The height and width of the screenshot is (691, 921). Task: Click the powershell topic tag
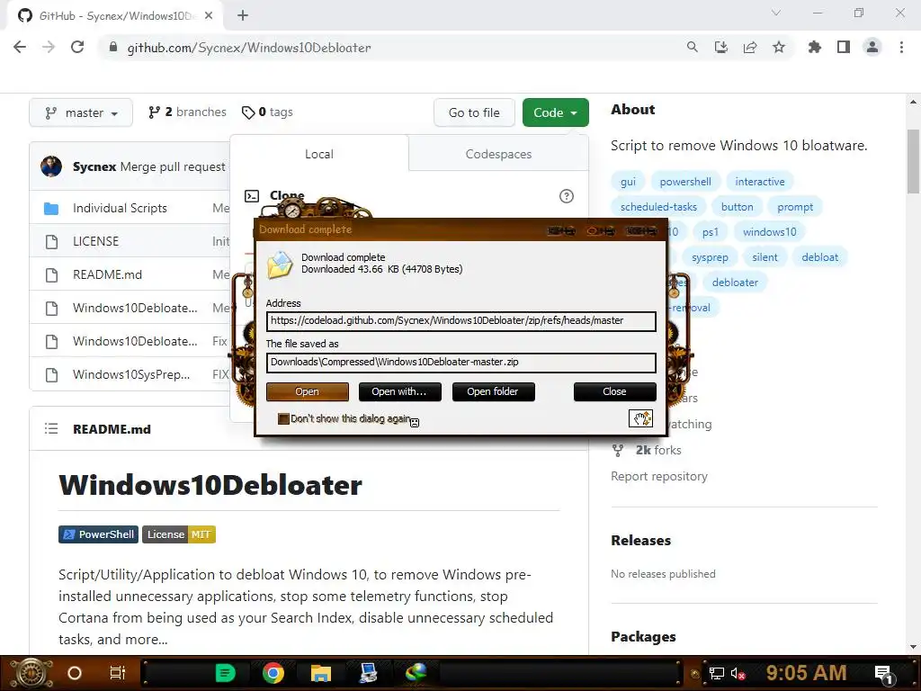pos(684,182)
